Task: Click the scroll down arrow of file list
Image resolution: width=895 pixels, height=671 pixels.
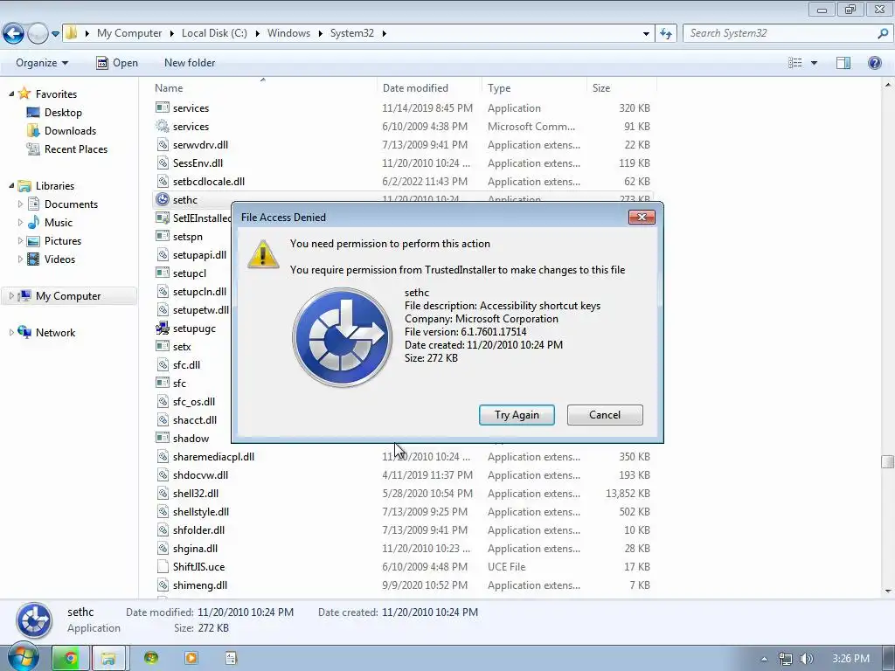Action: coord(888,591)
